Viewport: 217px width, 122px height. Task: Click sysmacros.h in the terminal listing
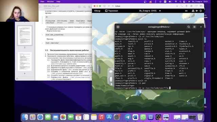[x=171, y=66]
